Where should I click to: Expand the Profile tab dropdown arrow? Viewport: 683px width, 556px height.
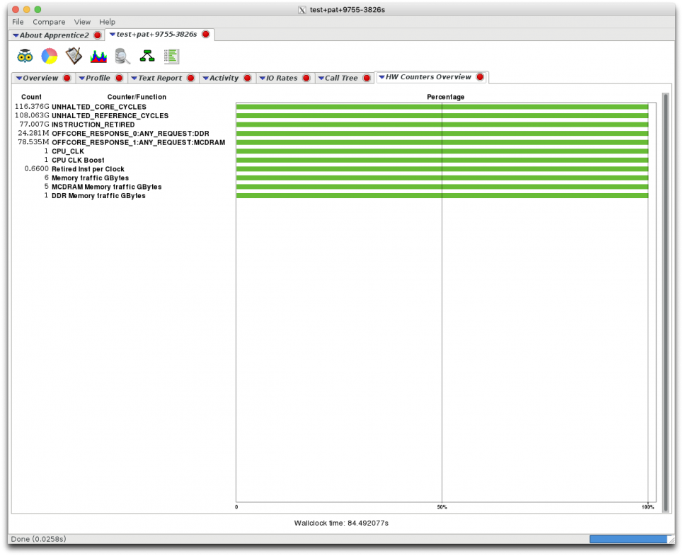(x=82, y=78)
